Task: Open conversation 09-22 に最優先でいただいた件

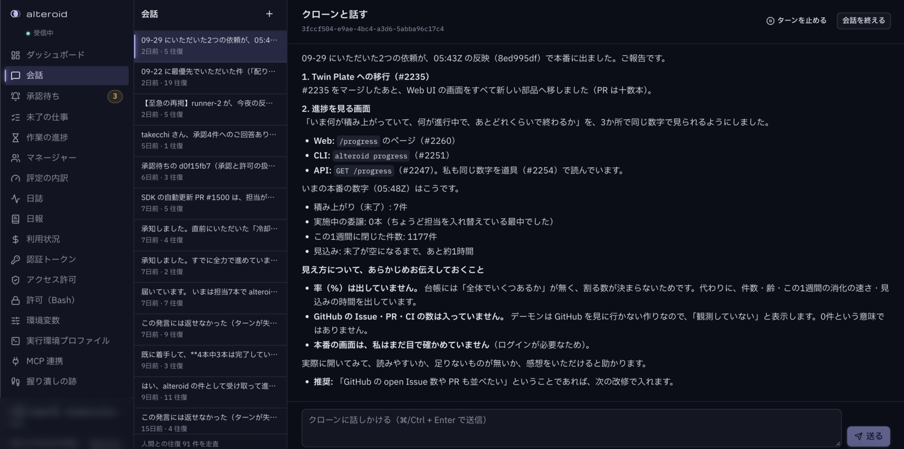Action: [210, 77]
